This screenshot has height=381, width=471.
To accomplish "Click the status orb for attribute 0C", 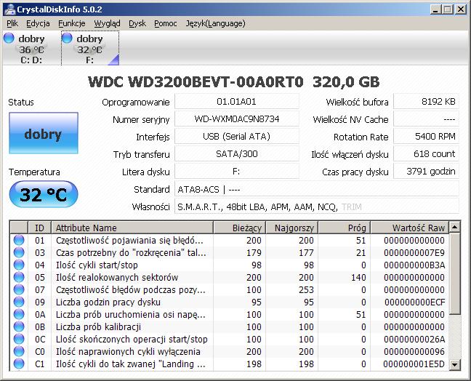I will [19, 339].
